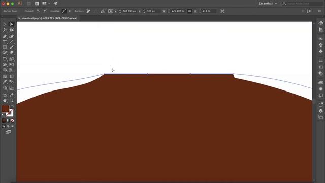Select the Lasso tool

point(12,30)
